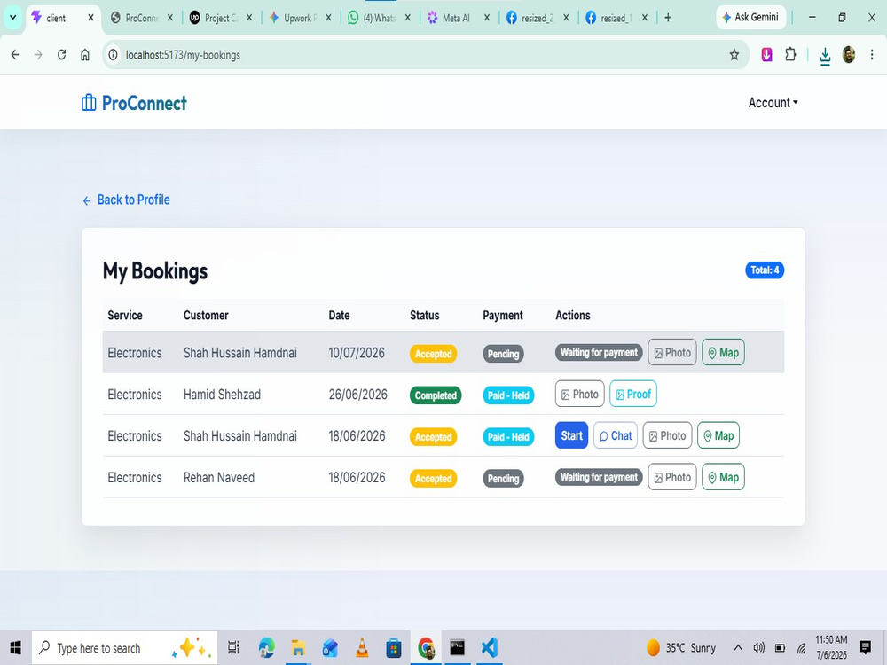Click Completed status badge for Hamid Shehzad

(x=436, y=395)
